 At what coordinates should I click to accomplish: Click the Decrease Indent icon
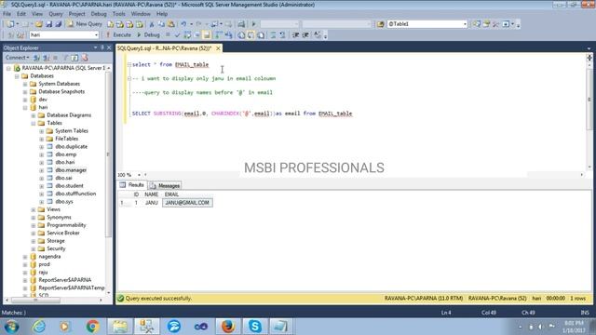(295, 35)
